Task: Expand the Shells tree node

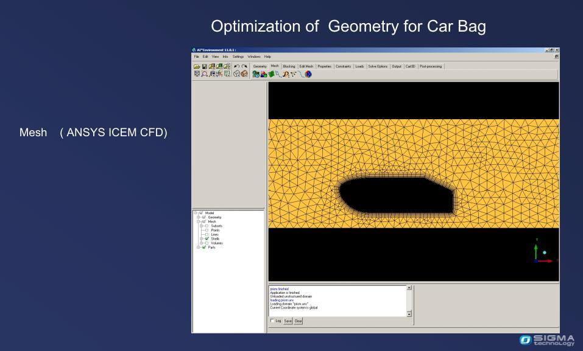Action: pos(202,239)
